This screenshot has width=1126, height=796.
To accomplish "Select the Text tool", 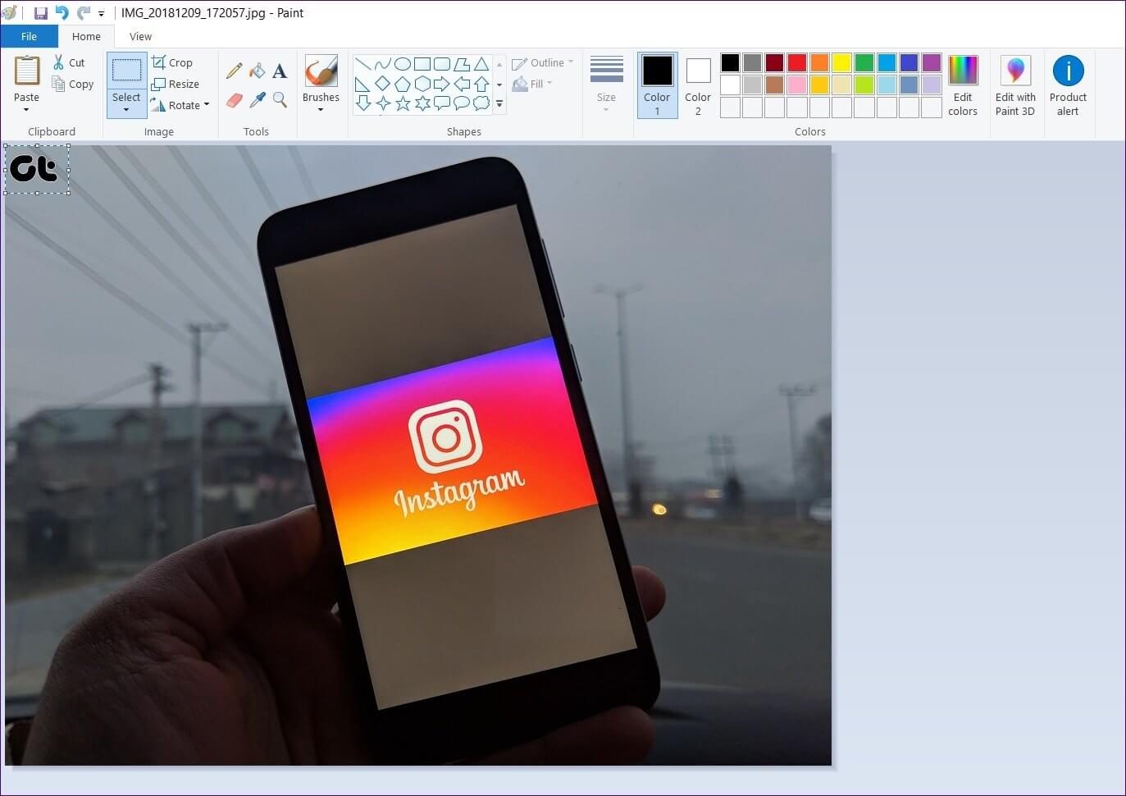I will tap(280, 71).
